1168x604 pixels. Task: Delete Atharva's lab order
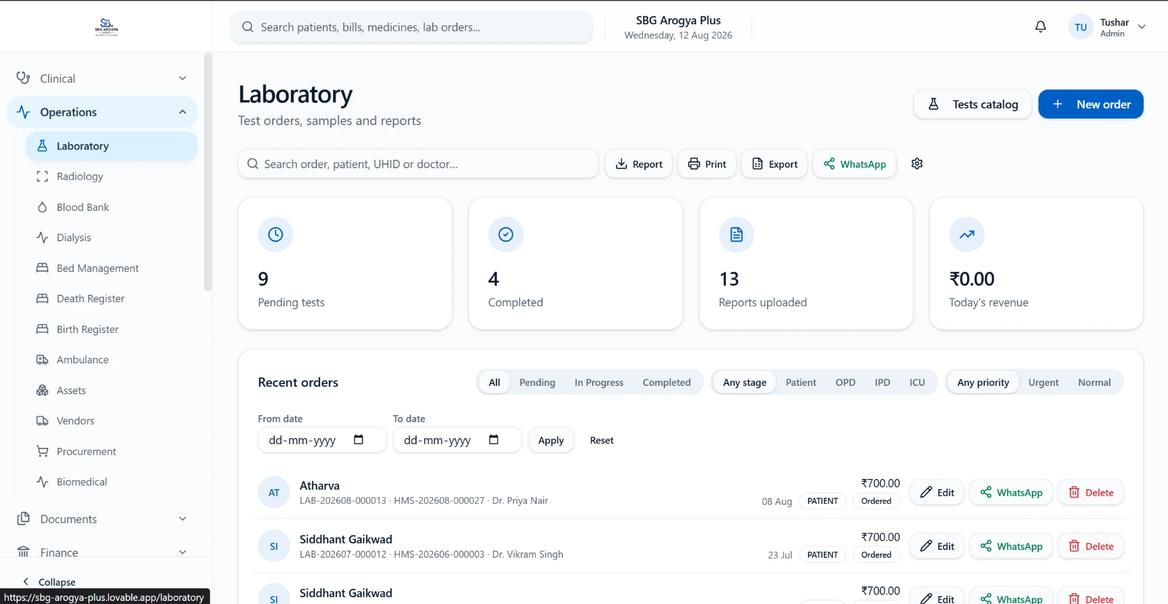pos(1090,492)
